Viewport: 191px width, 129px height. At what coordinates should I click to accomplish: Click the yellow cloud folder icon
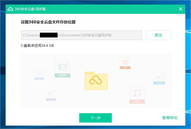[x=96, y=81]
